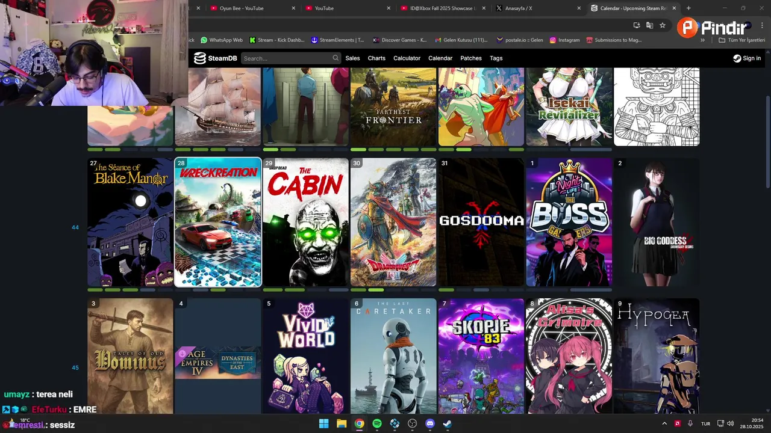Show hidden system tray icons
The height and width of the screenshot is (433, 771).
(665, 423)
